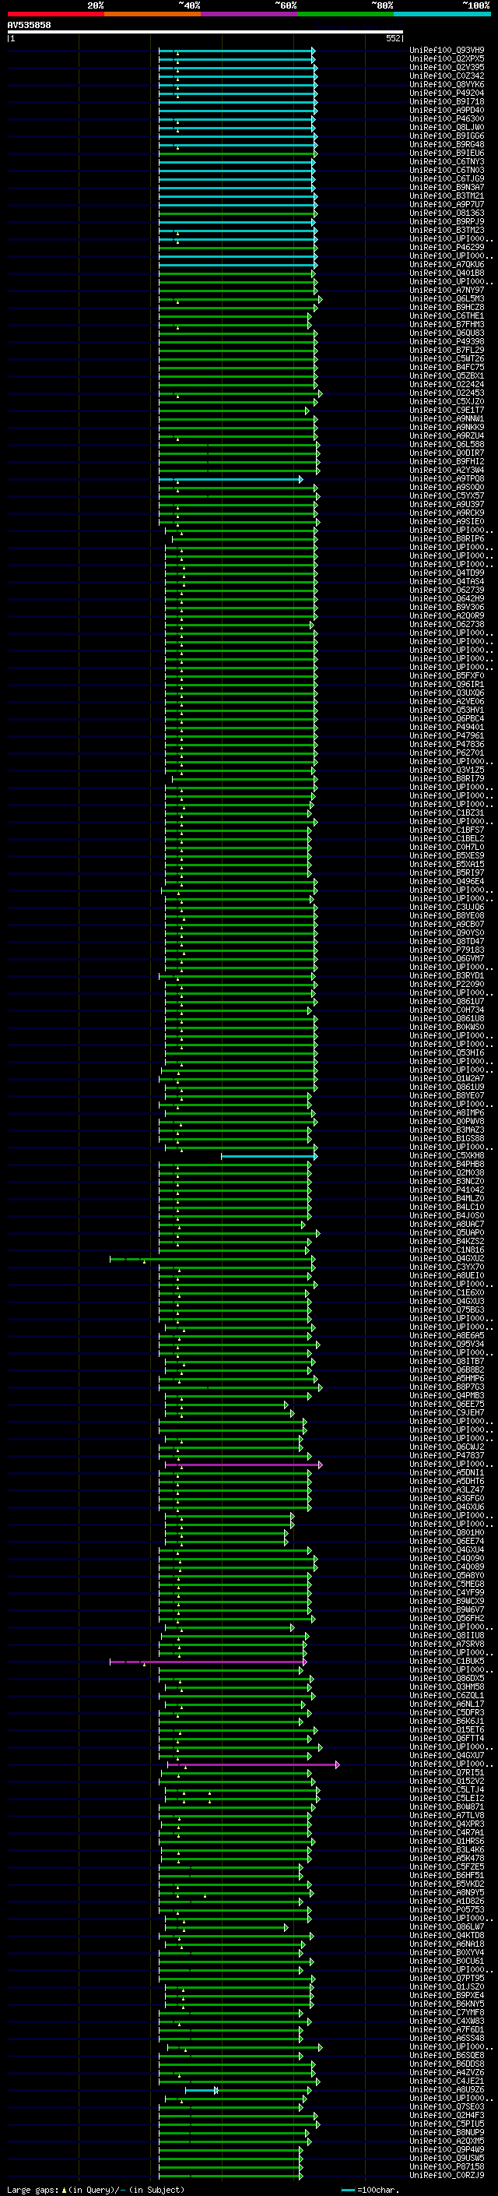Click UniRef100_O22424 label
Viewport: 498px width, 2196px height.
pos(447,385)
